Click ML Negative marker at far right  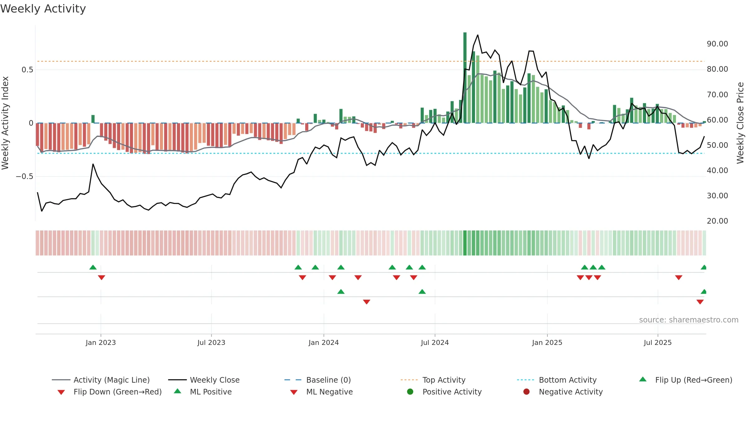coord(700,302)
